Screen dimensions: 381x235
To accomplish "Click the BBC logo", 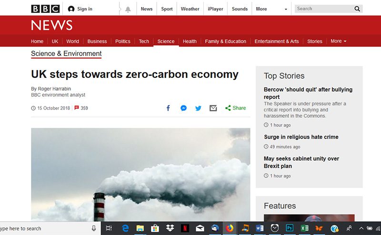I will click(x=45, y=9).
